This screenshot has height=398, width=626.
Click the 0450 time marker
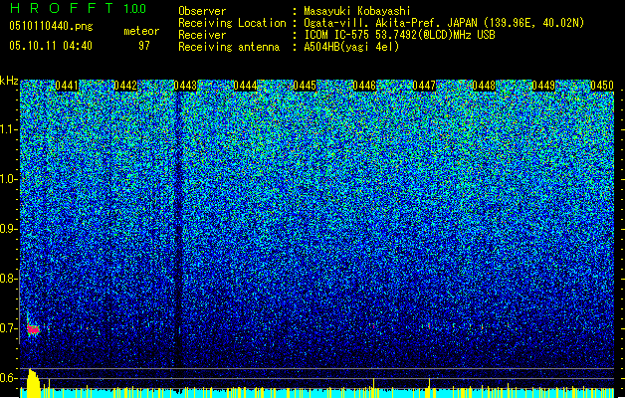pyautogui.click(x=602, y=86)
